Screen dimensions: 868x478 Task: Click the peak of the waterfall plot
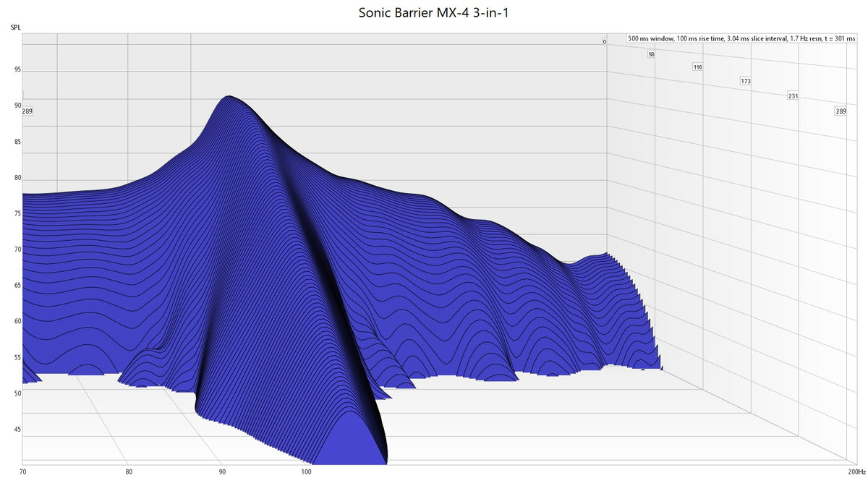coord(230,98)
